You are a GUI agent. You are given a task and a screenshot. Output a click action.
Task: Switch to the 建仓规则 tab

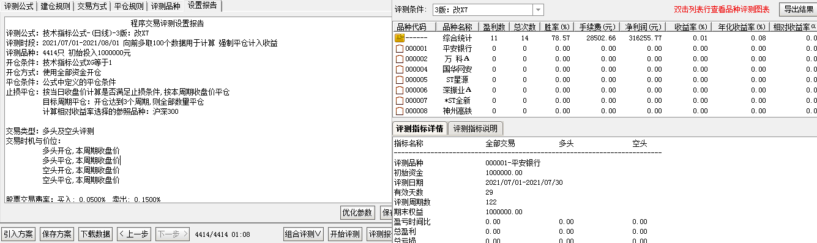(56, 6)
